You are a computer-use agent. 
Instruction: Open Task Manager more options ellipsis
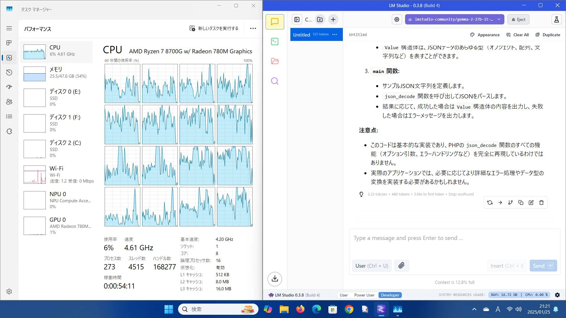[253, 28]
